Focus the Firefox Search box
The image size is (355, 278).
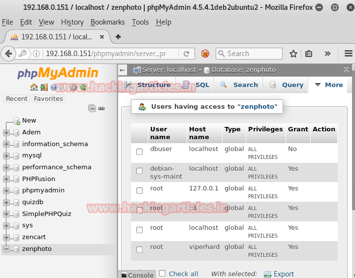coord(249,54)
